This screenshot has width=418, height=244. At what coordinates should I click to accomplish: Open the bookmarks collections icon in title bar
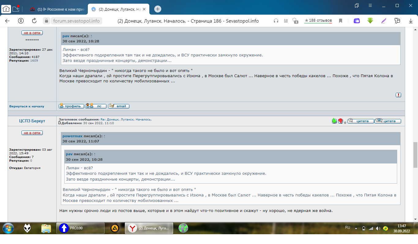pyautogui.click(x=357, y=5)
